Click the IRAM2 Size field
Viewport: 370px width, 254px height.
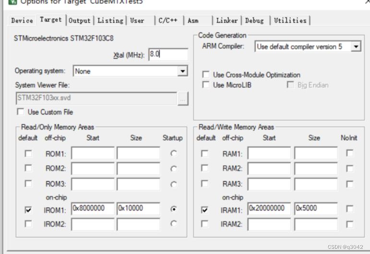(x=316, y=224)
